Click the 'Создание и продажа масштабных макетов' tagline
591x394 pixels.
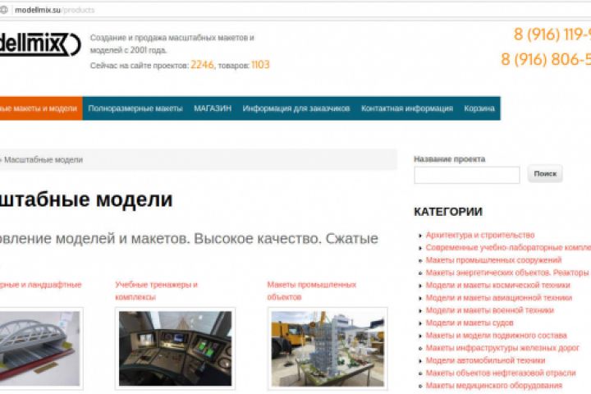point(172,44)
